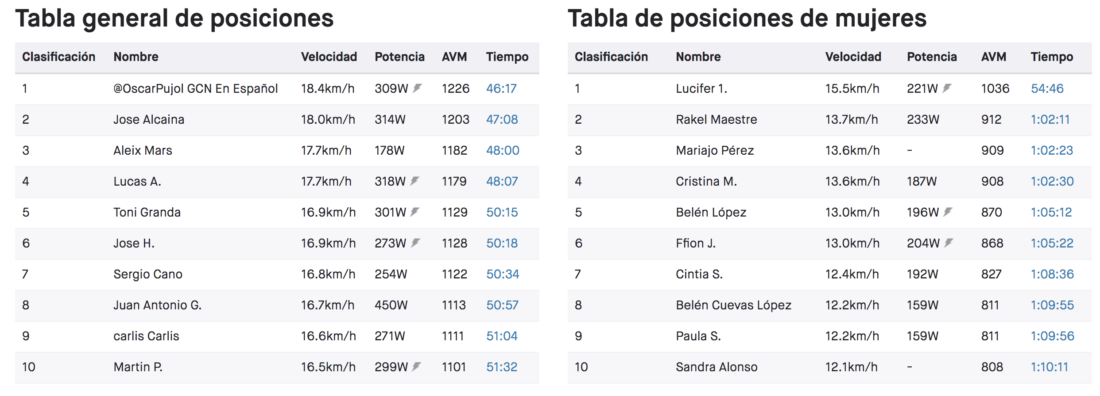
Task: Click Belén Cuevas López's name
Action: coord(733,305)
